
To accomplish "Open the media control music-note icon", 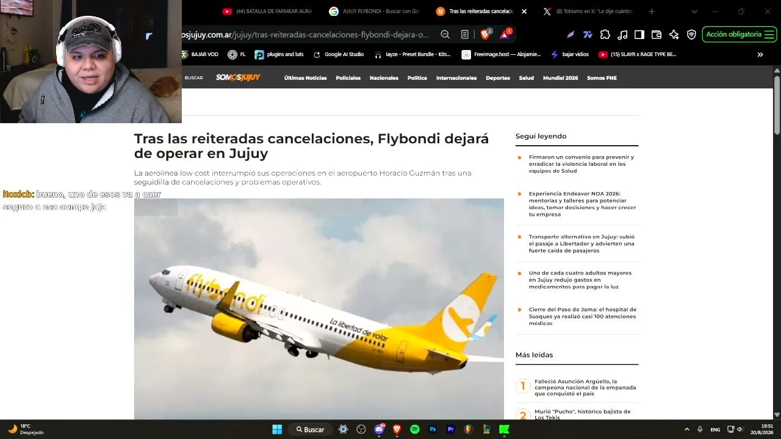I will 622,35.
